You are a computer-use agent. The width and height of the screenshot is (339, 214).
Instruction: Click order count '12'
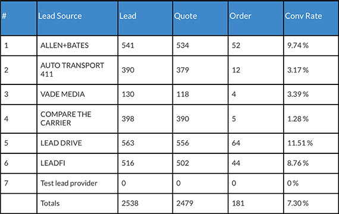coord(236,70)
